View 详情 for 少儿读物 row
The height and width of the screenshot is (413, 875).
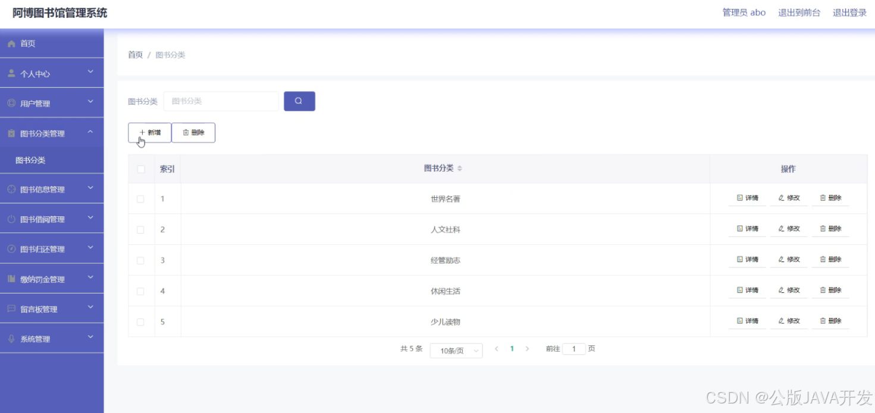click(x=747, y=321)
